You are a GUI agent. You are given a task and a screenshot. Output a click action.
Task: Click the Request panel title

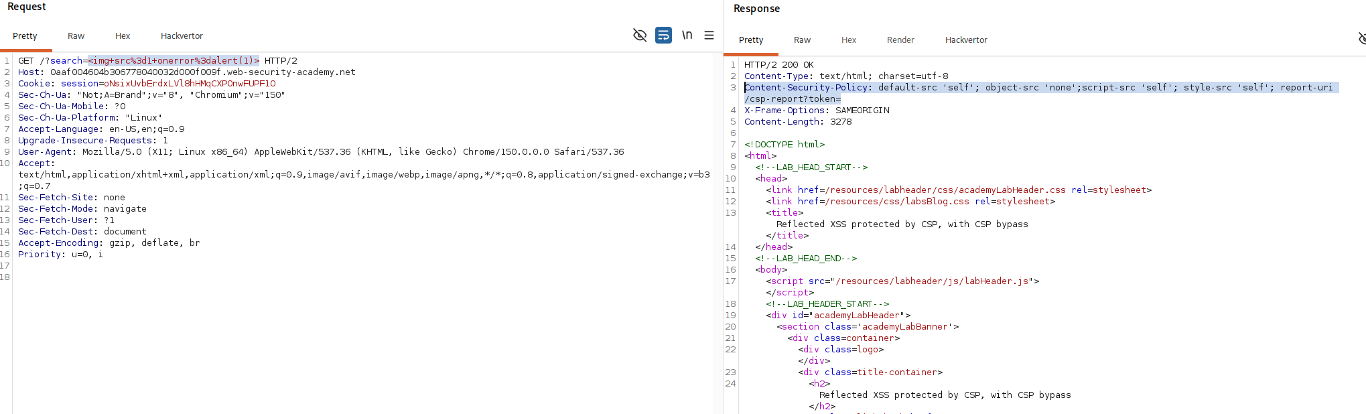point(27,7)
